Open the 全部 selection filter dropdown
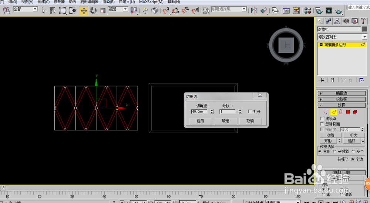 pos(35,9)
